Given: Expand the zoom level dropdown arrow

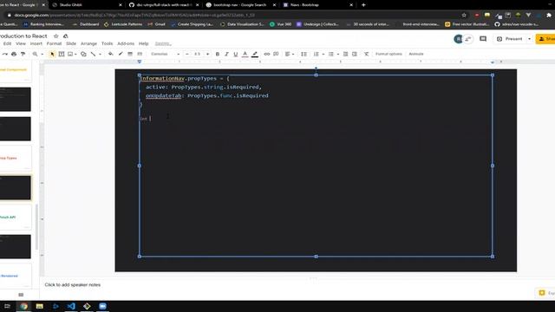Looking at the screenshot, I should [x=42, y=54].
